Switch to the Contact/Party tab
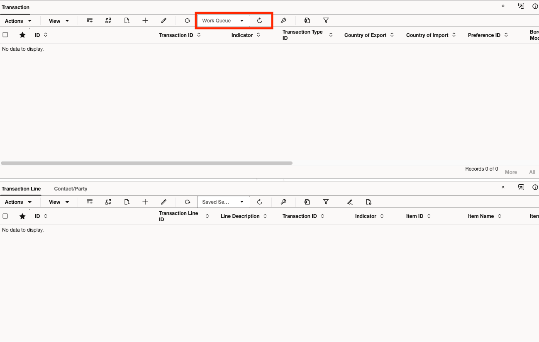 coord(70,188)
